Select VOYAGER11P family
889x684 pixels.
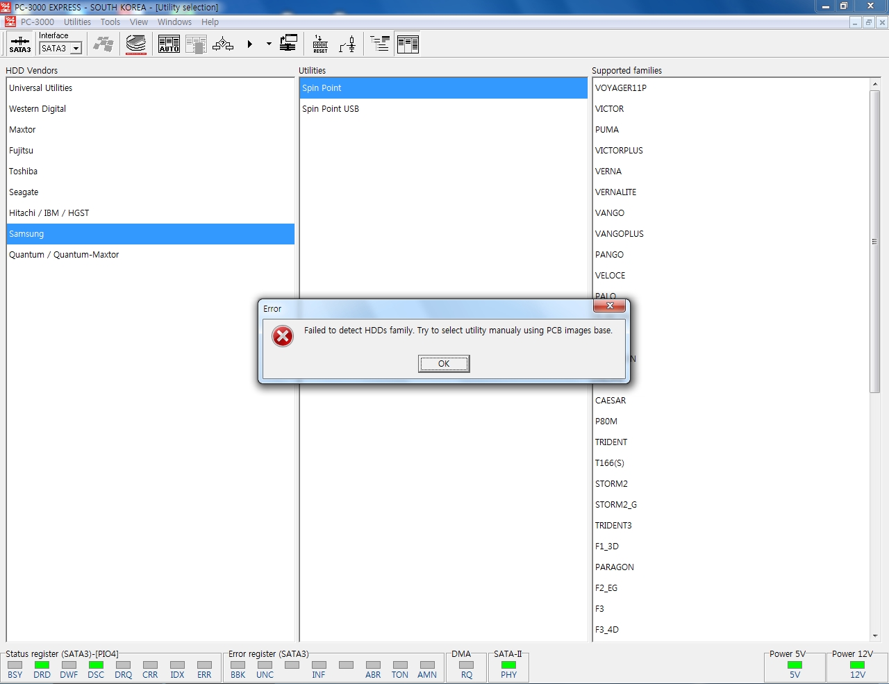click(x=731, y=88)
